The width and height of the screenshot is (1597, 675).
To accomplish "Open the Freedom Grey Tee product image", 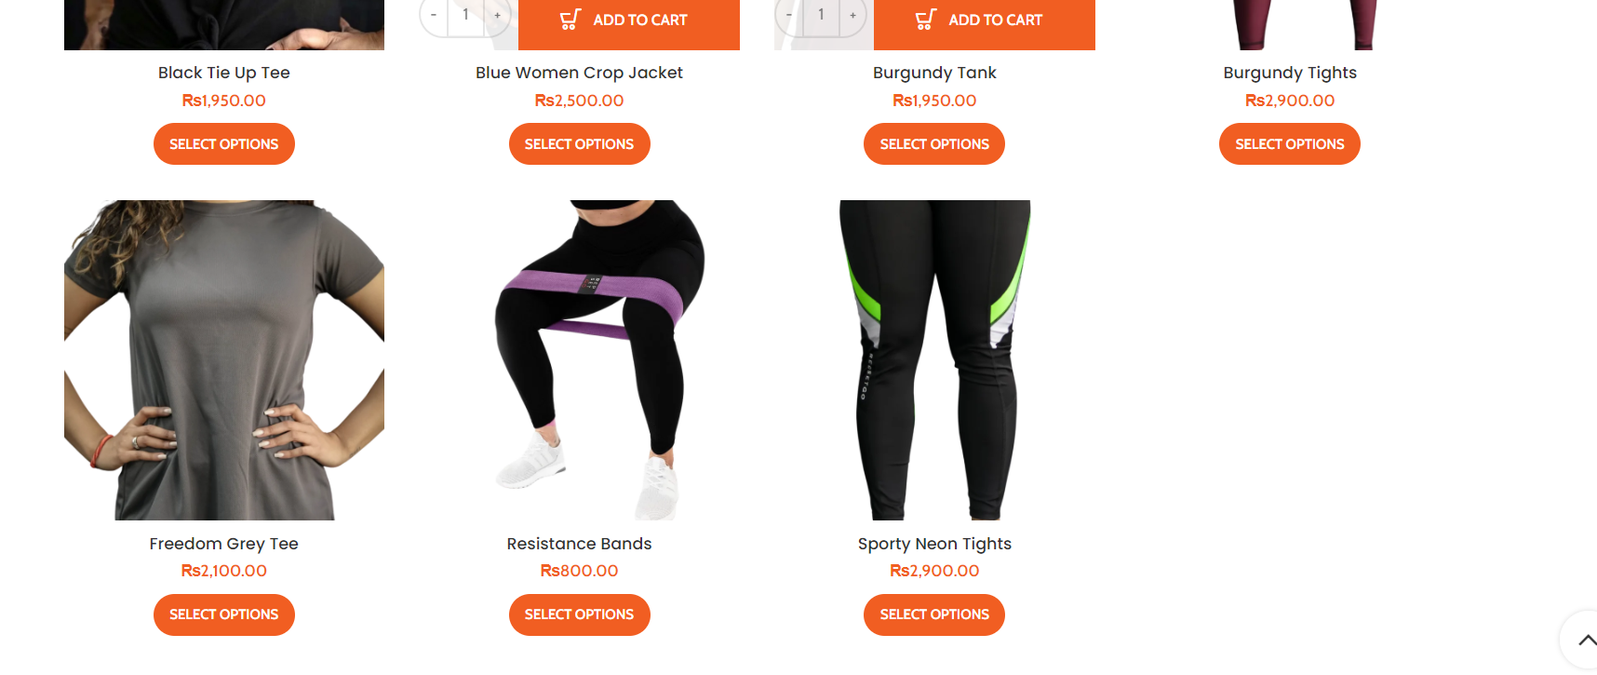I will point(224,360).
